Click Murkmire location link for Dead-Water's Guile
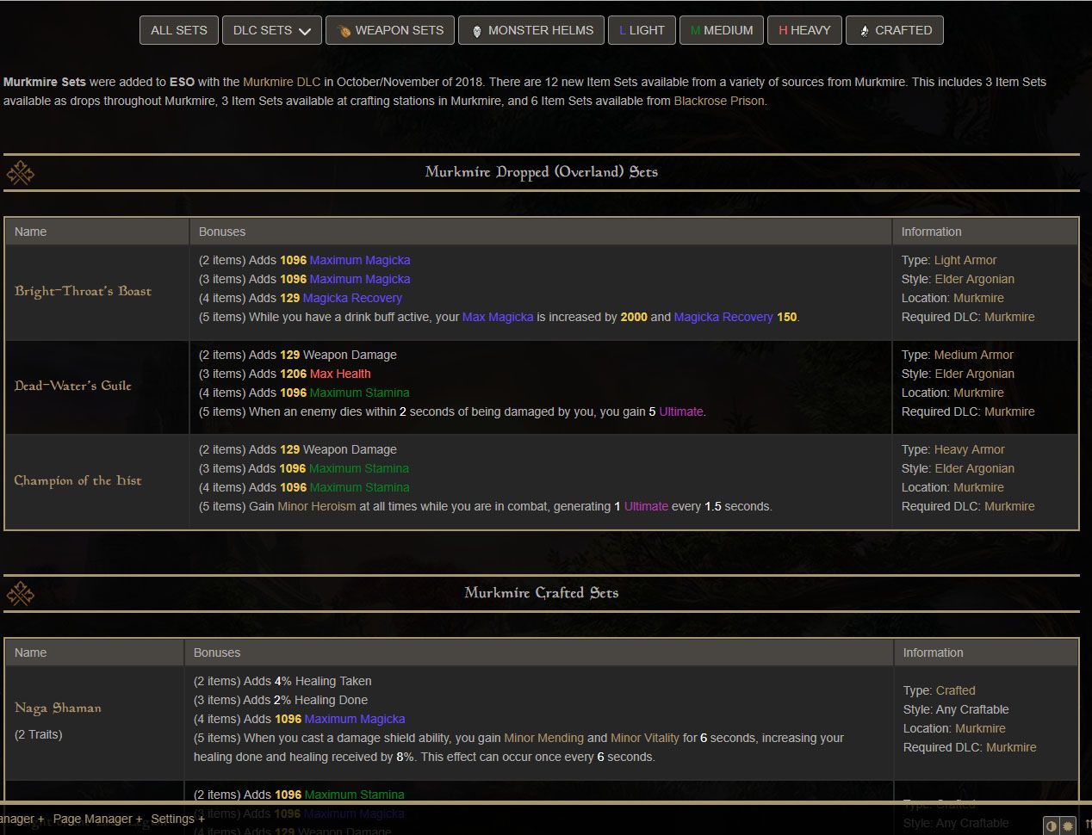The image size is (1092, 835). coord(978,393)
